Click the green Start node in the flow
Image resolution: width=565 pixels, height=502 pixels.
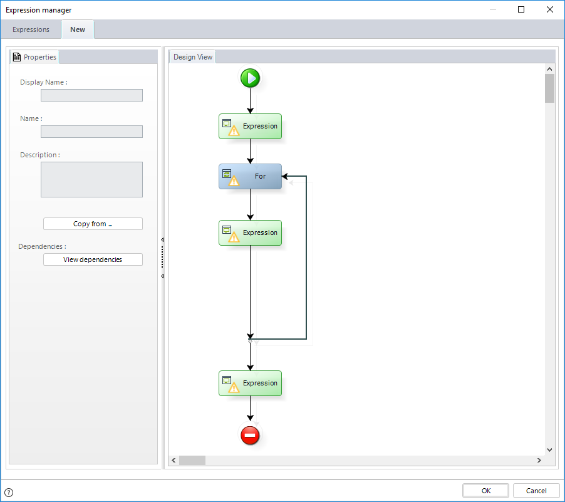[250, 78]
